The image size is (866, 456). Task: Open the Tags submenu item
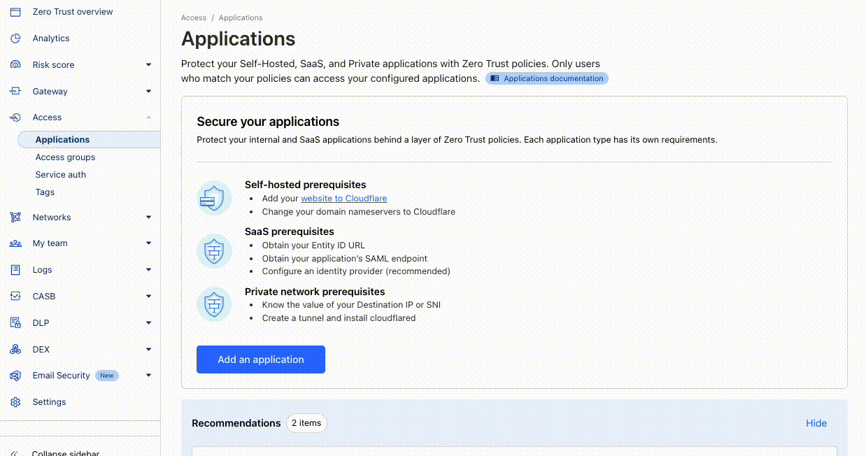[45, 192]
